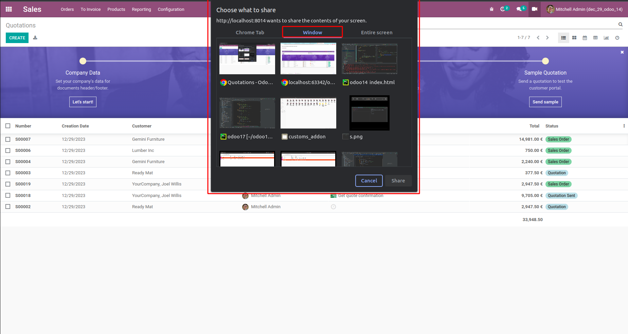Tick the checkbox for S00002

pos(8,207)
